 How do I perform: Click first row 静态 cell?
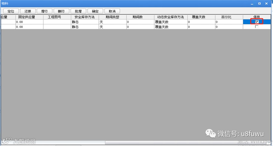click(85, 22)
